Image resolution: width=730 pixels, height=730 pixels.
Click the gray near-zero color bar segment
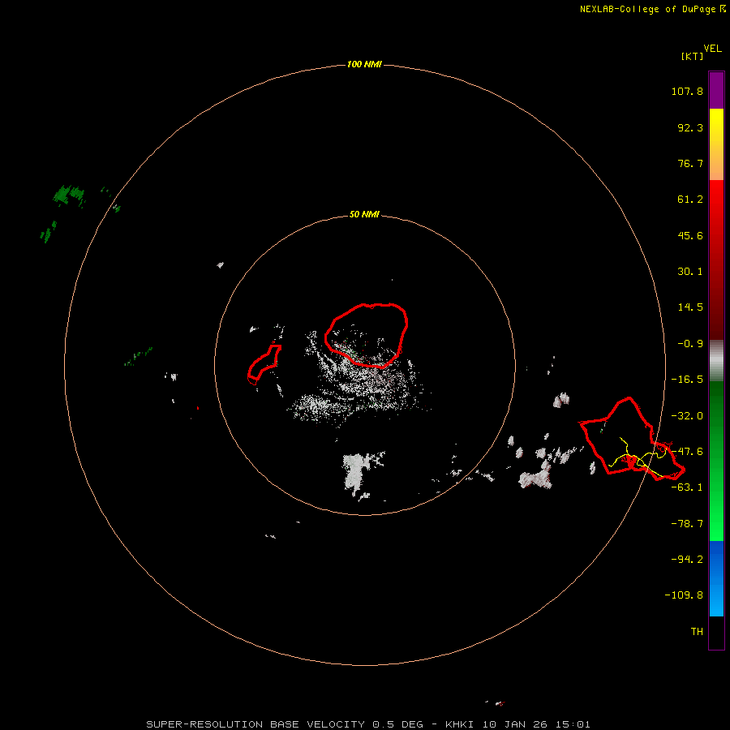(716, 361)
